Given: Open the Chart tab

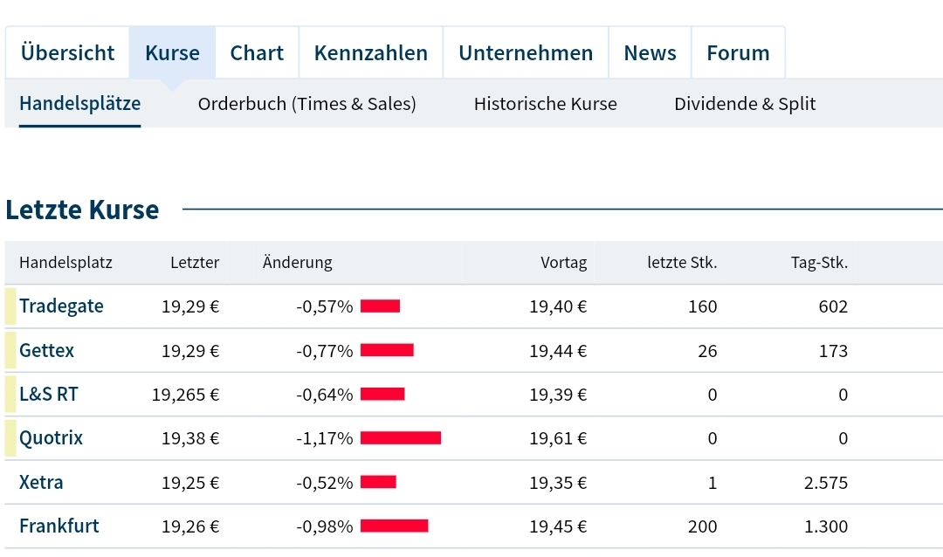Looking at the screenshot, I should click(x=257, y=52).
